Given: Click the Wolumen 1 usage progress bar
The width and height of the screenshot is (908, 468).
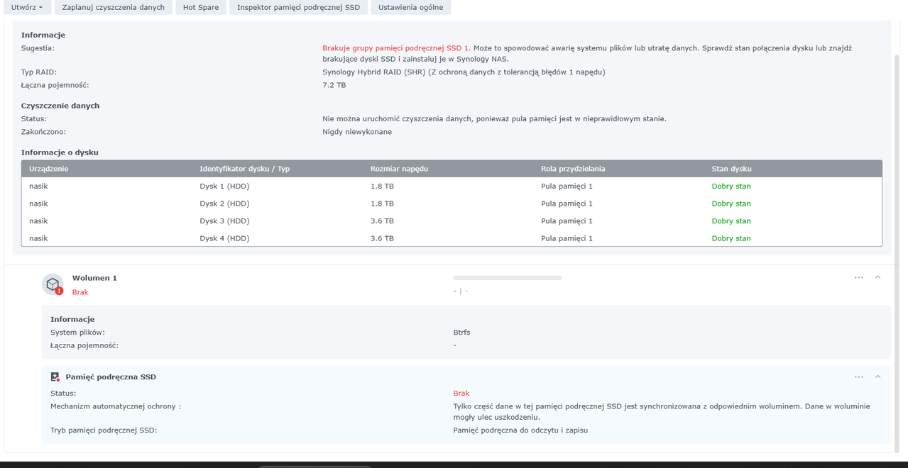Looking at the screenshot, I should pyautogui.click(x=508, y=278).
